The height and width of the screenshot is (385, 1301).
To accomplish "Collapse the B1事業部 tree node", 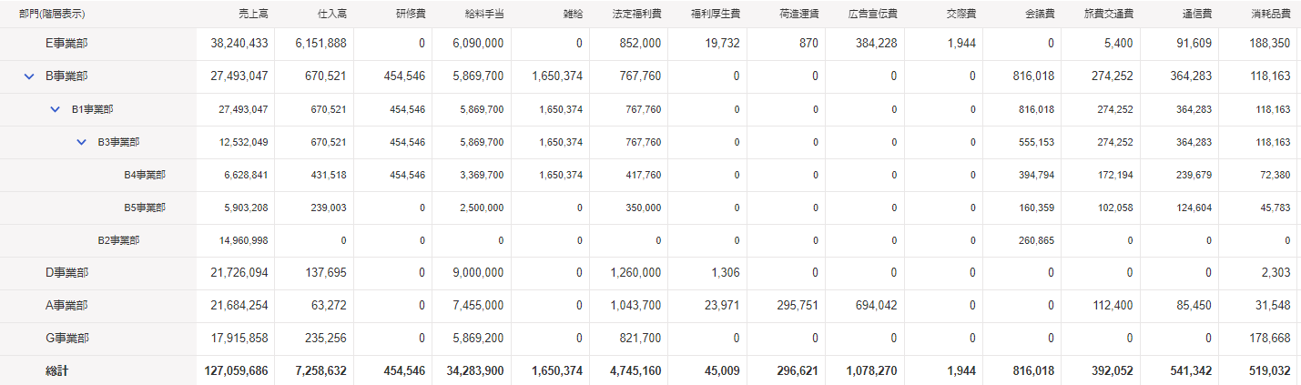I will (x=56, y=109).
